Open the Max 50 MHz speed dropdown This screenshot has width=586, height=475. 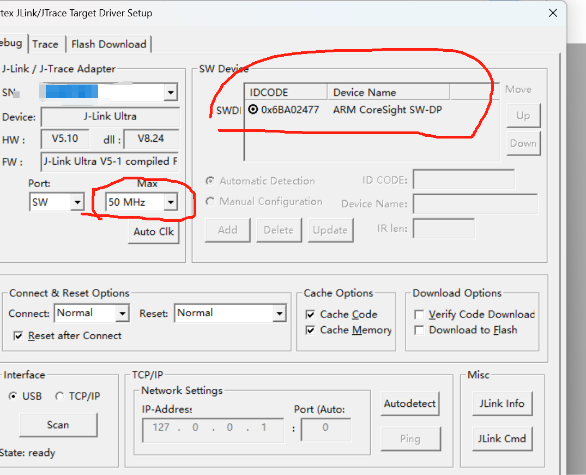(171, 202)
